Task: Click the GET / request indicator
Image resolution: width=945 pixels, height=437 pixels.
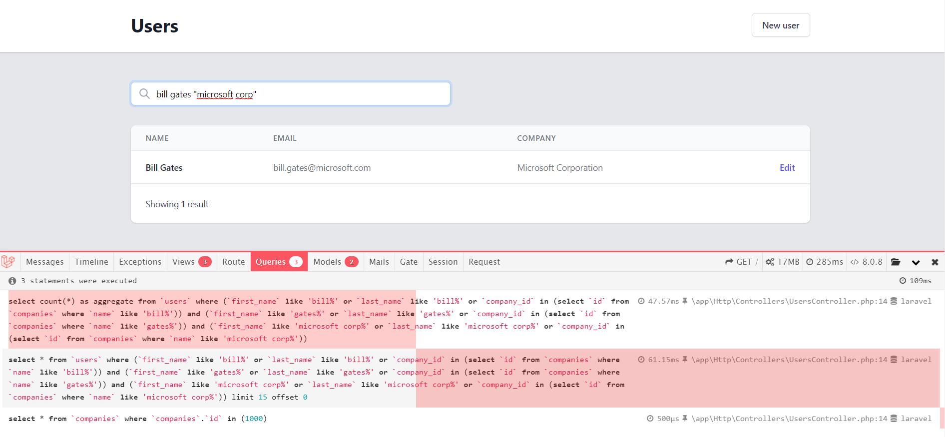Action: tap(742, 262)
